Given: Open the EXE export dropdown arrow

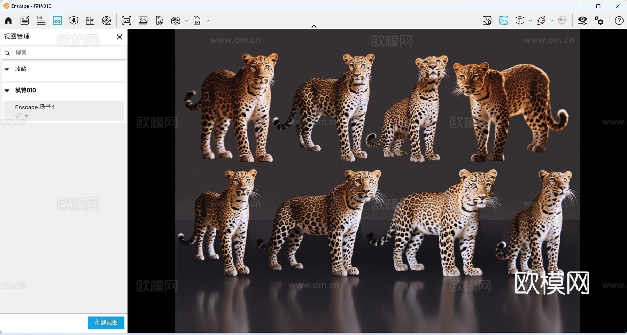Looking at the screenshot, I should 208,21.
